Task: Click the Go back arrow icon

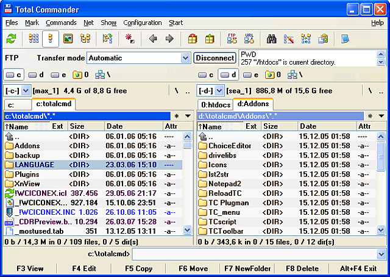Action: coord(153,39)
